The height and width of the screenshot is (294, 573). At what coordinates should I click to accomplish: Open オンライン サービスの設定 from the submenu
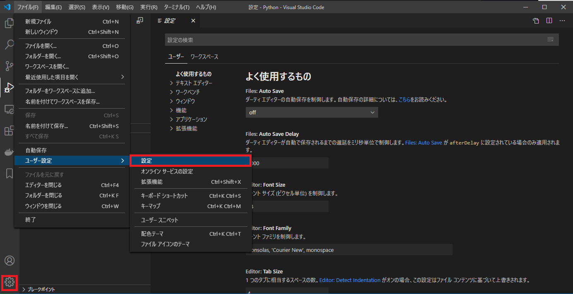click(x=190, y=171)
